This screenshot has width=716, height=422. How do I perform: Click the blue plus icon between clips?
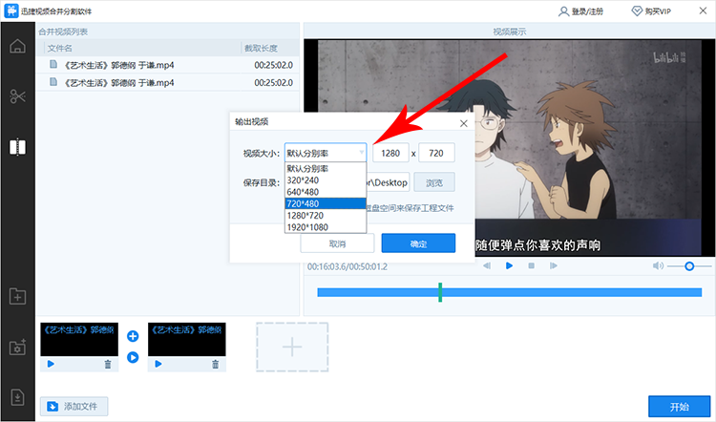point(133,336)
